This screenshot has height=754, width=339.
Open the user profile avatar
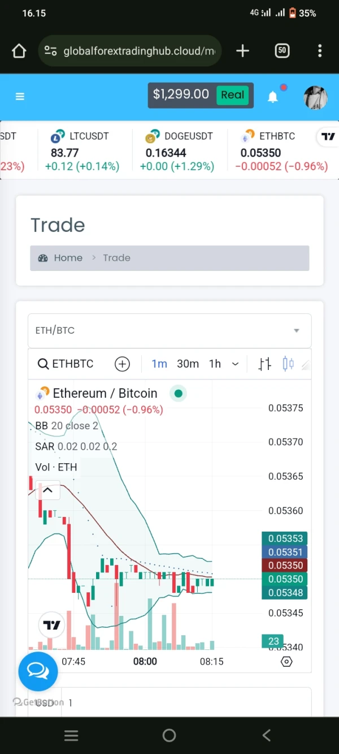[315, 97]
